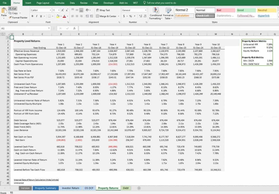Open Alignment dialog launcher
The height and width of the screenshot is (194, 279).
tap(119, 22)
